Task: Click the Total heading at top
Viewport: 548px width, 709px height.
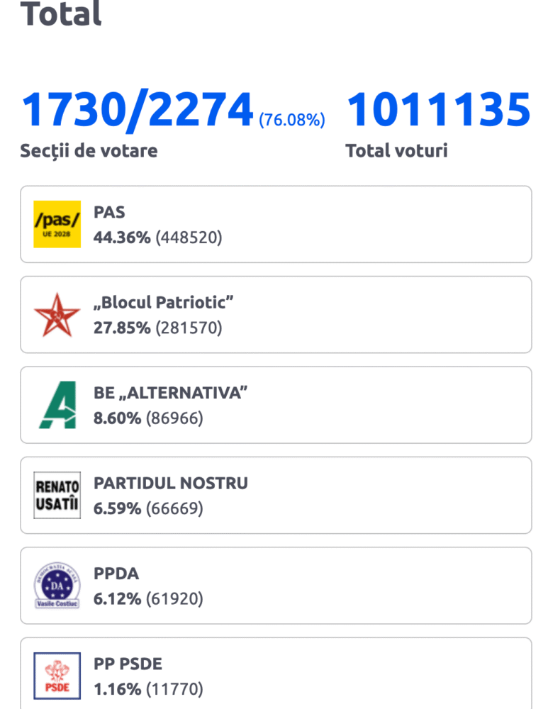Action: [61, 13]
